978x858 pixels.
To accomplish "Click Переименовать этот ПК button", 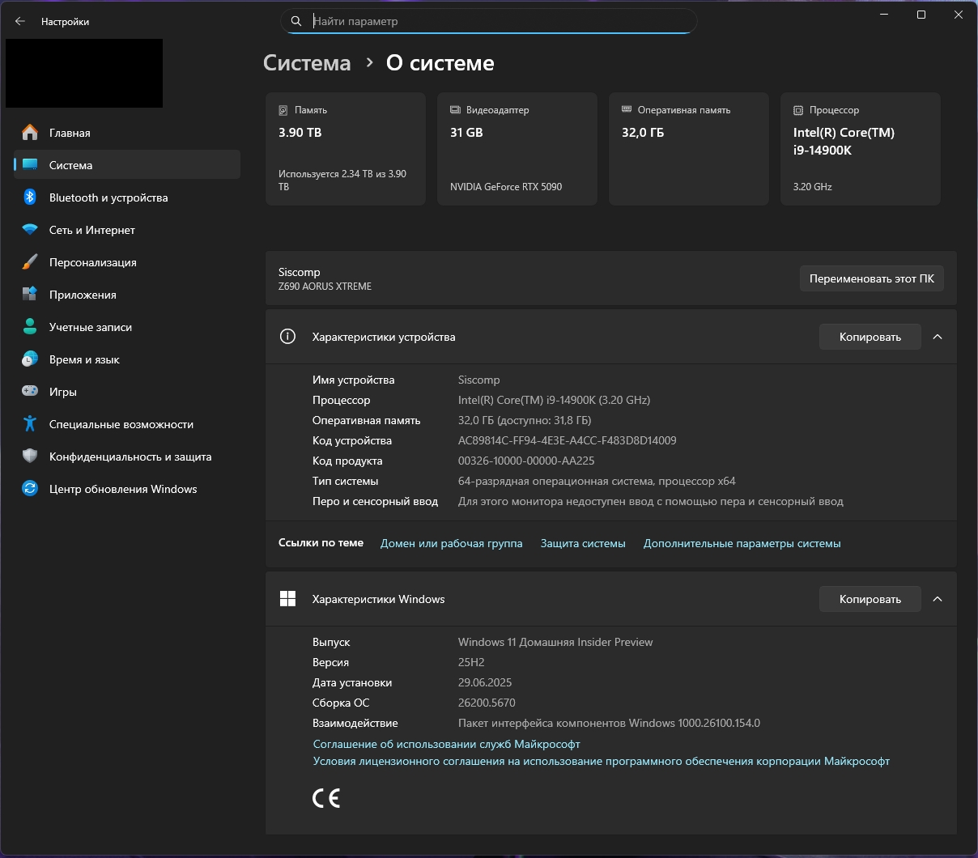I will pyautogui.click(x=871, y=278).
